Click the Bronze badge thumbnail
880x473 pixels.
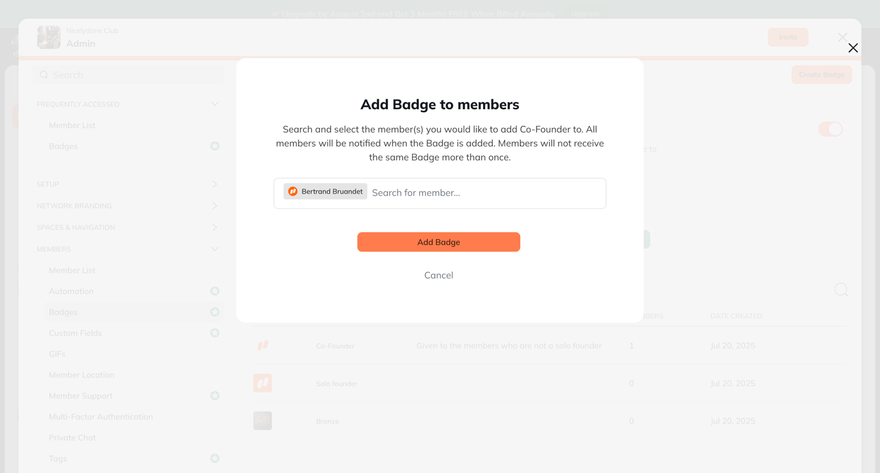[x=262, y=421]
